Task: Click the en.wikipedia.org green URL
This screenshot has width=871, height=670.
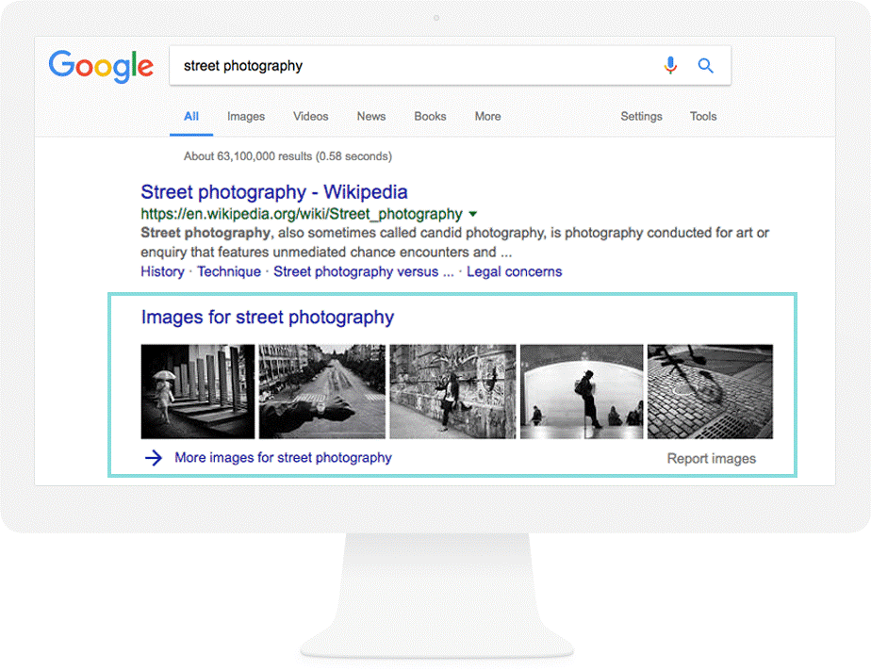Action: pos(302,214)
